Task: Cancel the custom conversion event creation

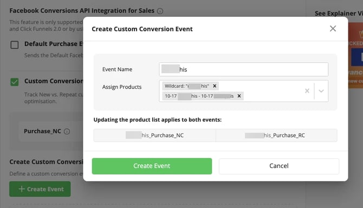Action: coord(279,166)
